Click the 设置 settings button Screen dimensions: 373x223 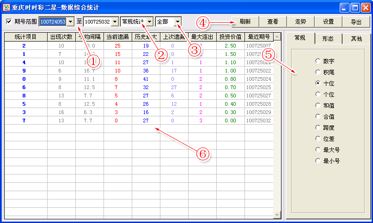pos(328,22)
